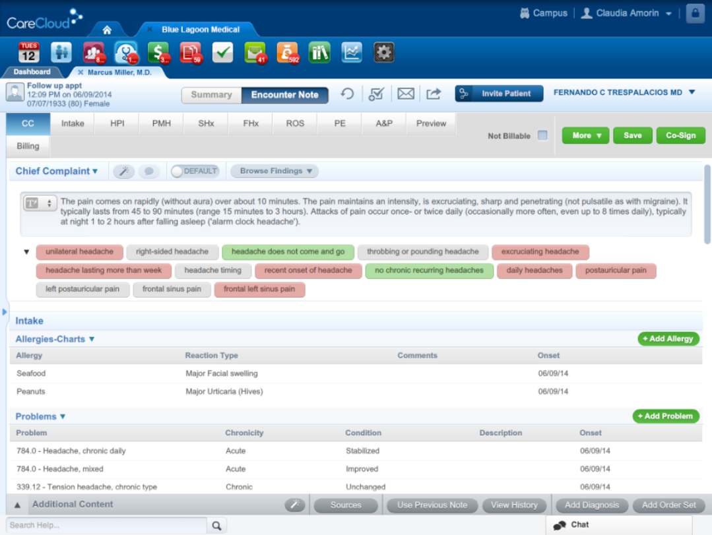
Task: Click the undo arrow beside Encounter Note
Action: coord(347,94)
